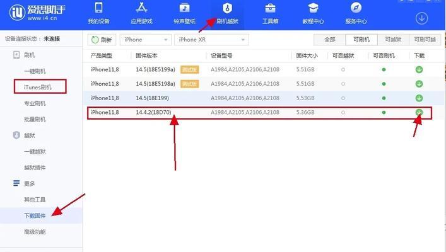Sort by 设备型号 column header
The height and width of the screenshot is (252, 446).
[221, 55]
